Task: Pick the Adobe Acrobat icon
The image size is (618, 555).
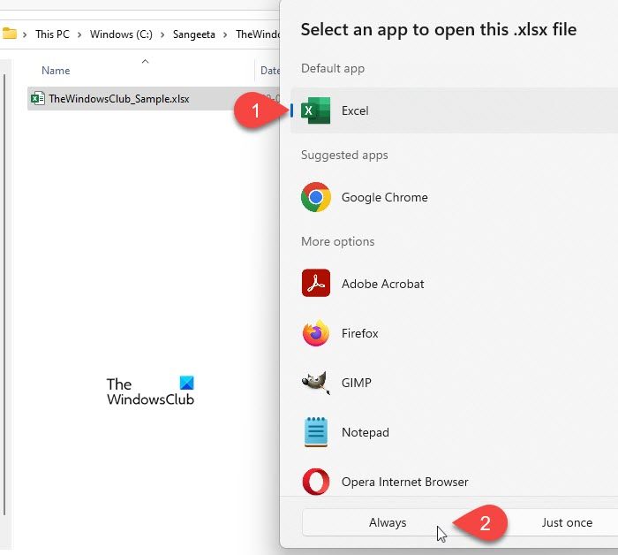Action: [x=316, y=283]
